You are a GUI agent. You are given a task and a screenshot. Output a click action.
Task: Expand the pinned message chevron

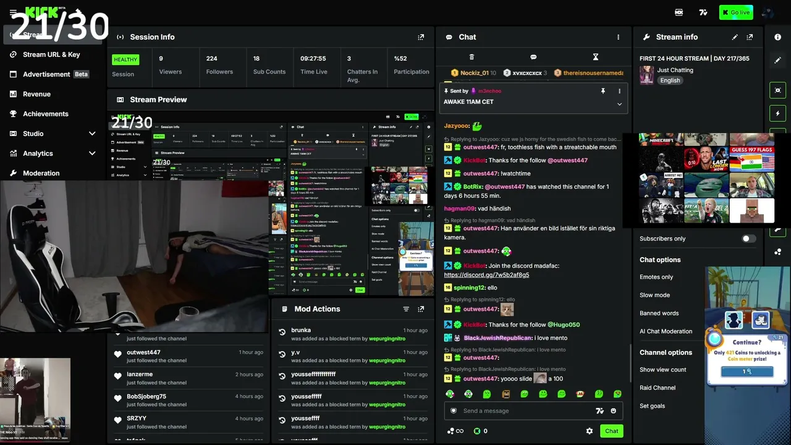point(619,104)
